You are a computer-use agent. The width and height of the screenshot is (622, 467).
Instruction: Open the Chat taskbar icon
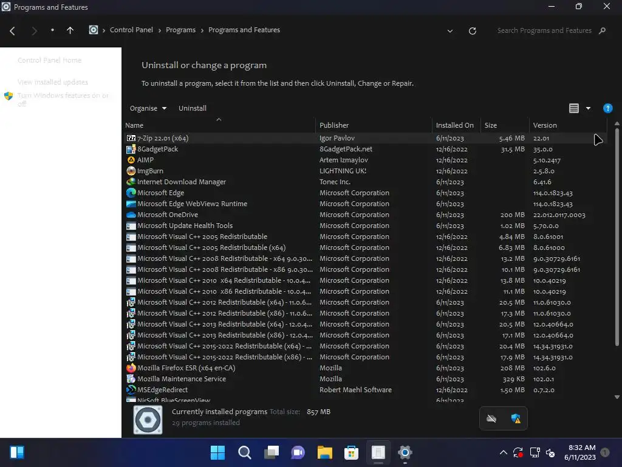(298, 452)
